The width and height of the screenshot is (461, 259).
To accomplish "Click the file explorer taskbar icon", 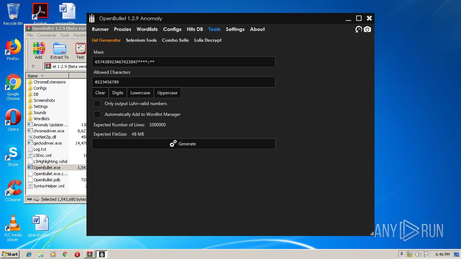I will point(41,254).
